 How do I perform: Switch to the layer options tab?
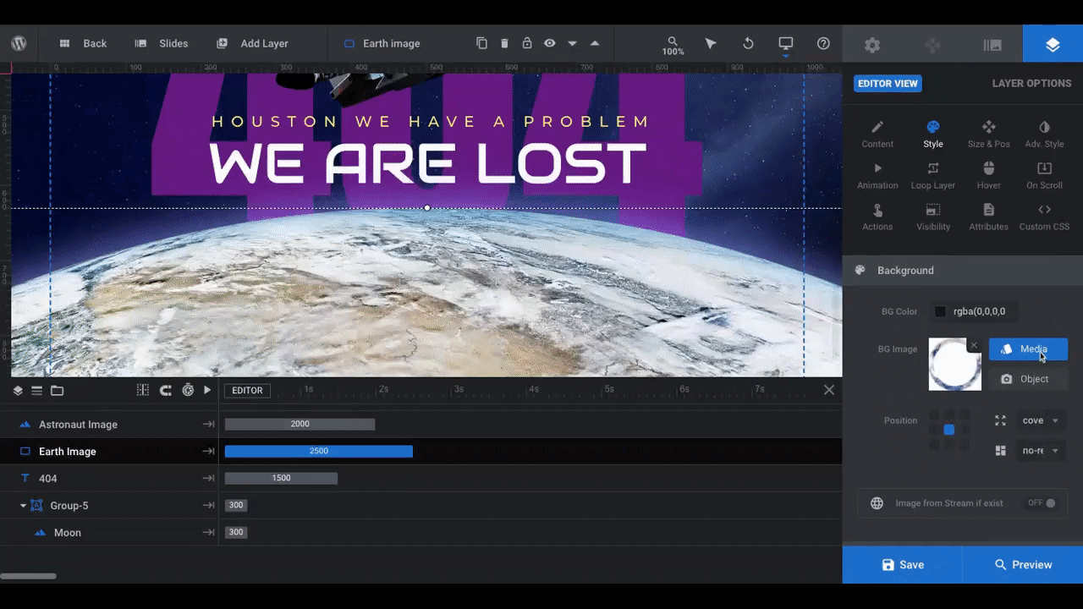1053,45
